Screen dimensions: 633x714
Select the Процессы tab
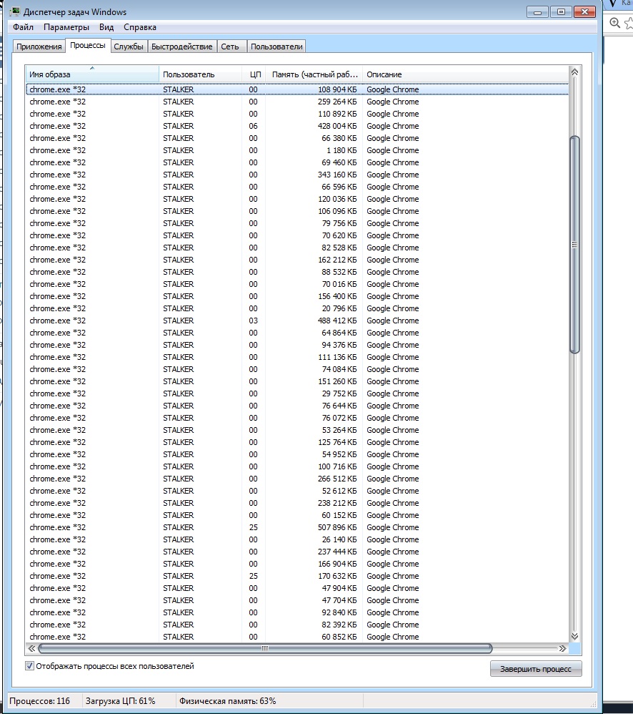coord(88,46)
